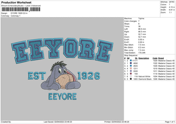Click the barcode under the worksheet title
The width and height of the screenshot is (176, 124).
[x=21, y=9]
